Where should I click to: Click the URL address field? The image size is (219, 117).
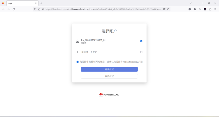103,9
